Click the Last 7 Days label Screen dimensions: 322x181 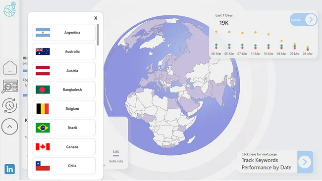coord(224,15)
